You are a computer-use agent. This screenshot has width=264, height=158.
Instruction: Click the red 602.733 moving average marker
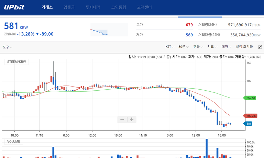[251, 116]
